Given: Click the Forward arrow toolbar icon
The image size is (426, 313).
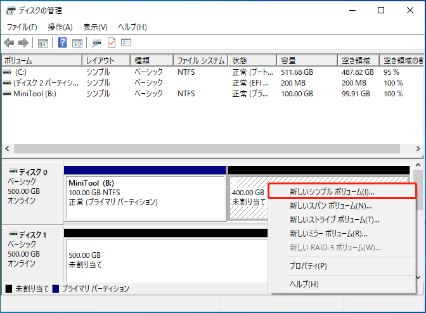Looking at the screenshot, I should (23, 43).
